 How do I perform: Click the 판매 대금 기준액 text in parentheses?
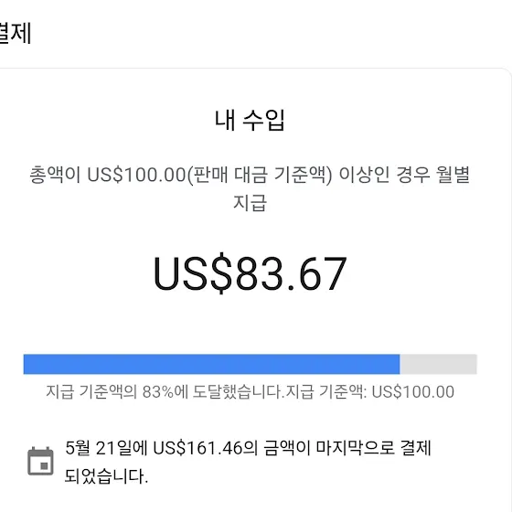pos(260,175)
